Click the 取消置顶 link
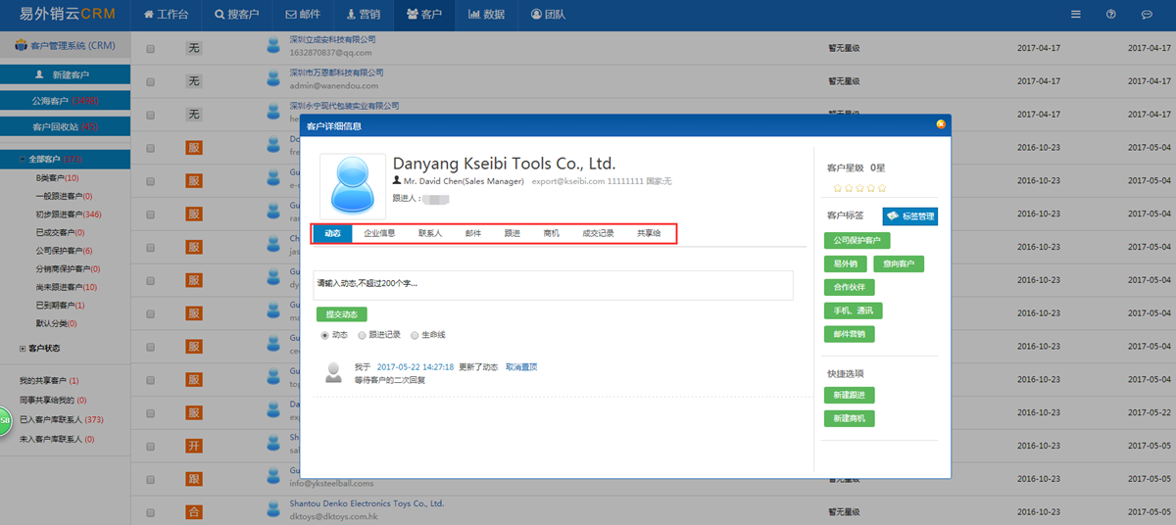 521,367
